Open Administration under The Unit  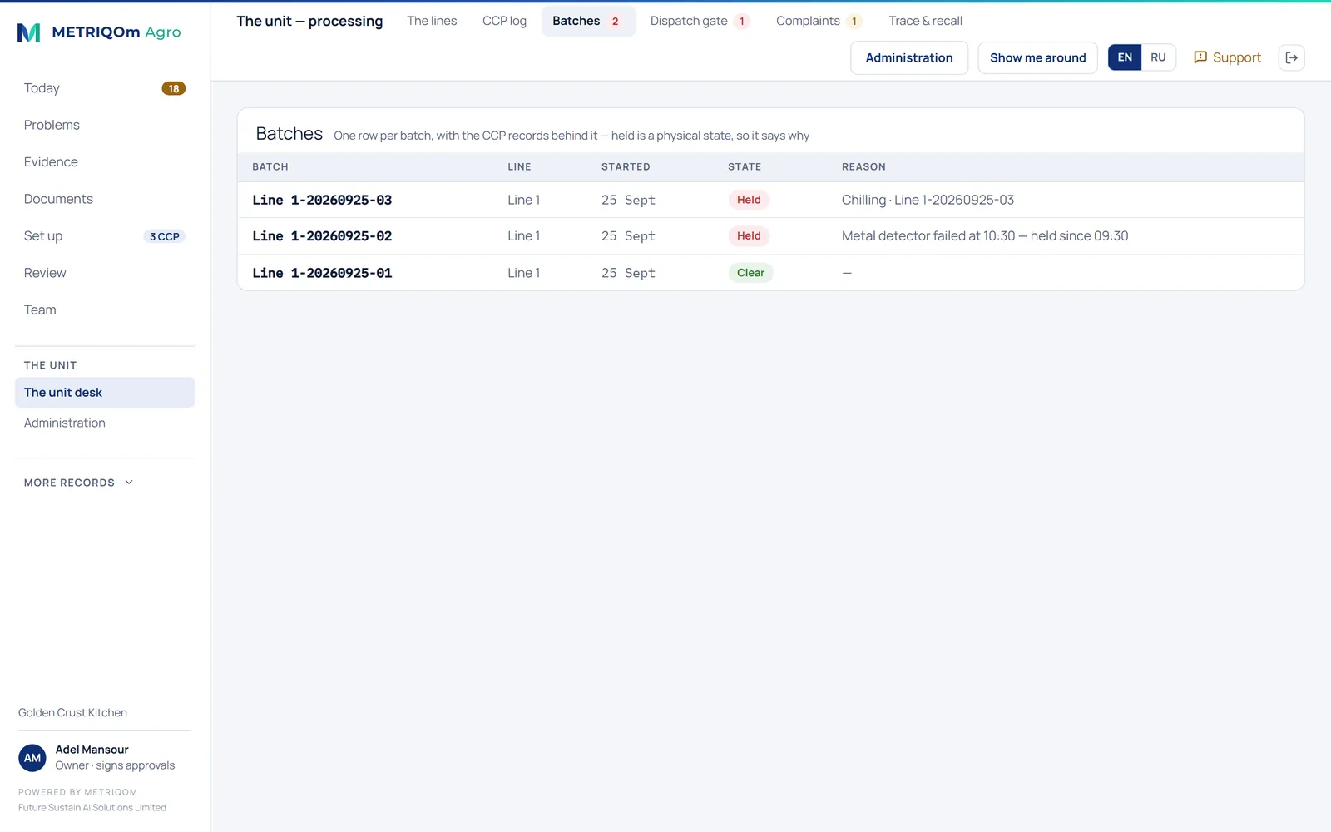click(x=105, y=423)
